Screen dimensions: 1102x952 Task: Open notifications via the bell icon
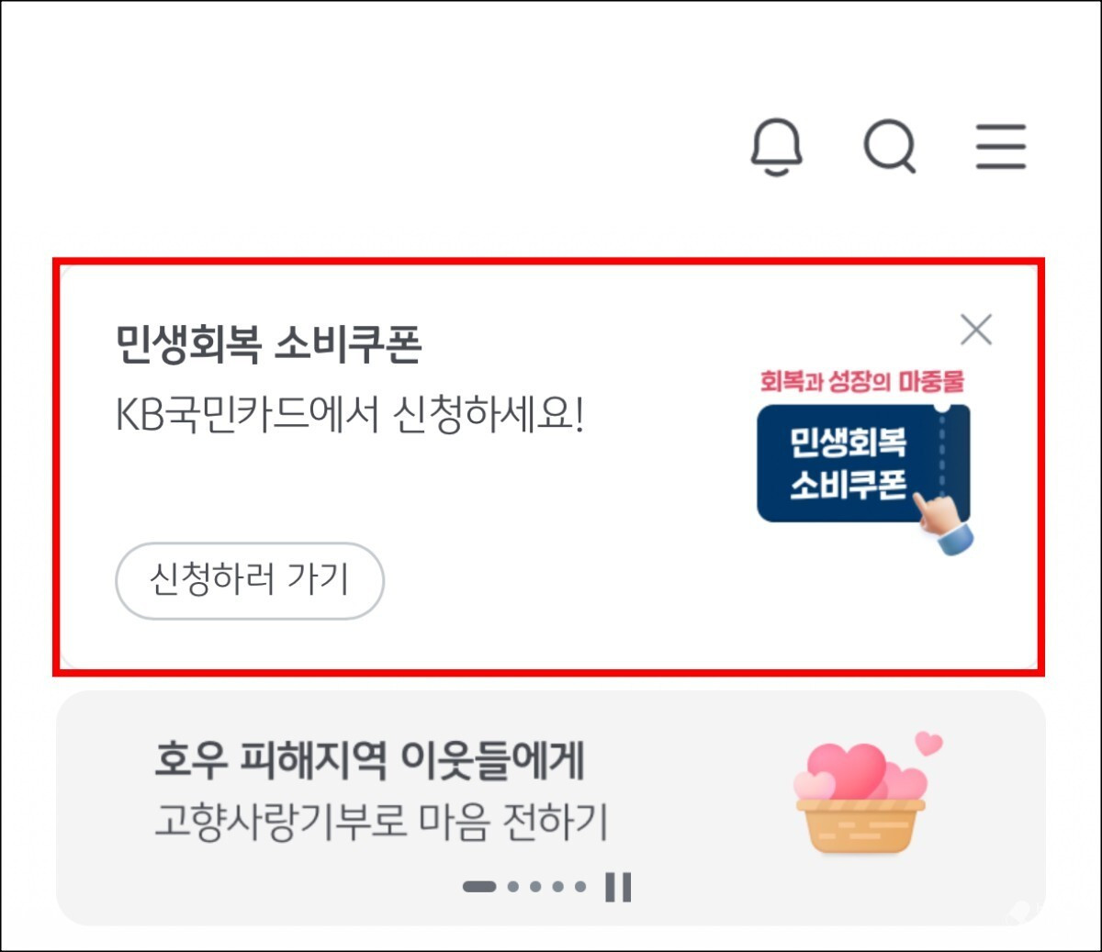point(777,147)
